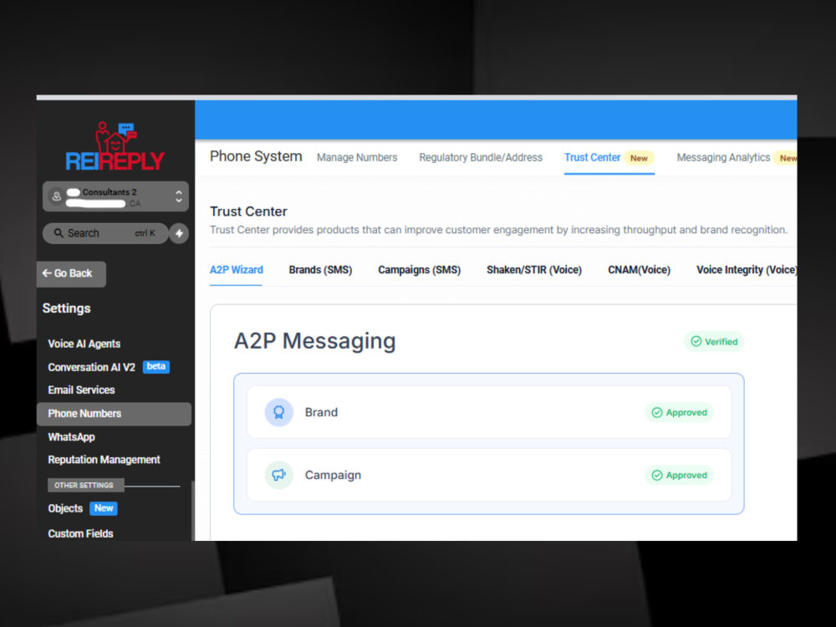Click the account avatar icon beside Consultants 2
This screenshot has width=836, height=627.
click(57, 196)
